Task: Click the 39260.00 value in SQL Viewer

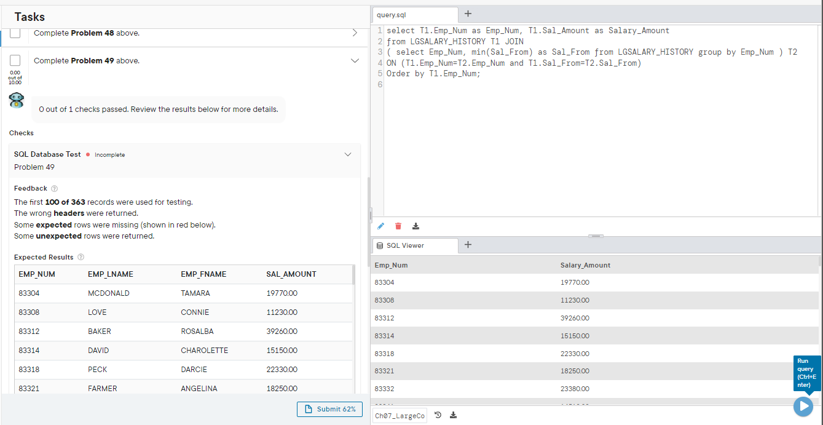Action: coord(575,318)
